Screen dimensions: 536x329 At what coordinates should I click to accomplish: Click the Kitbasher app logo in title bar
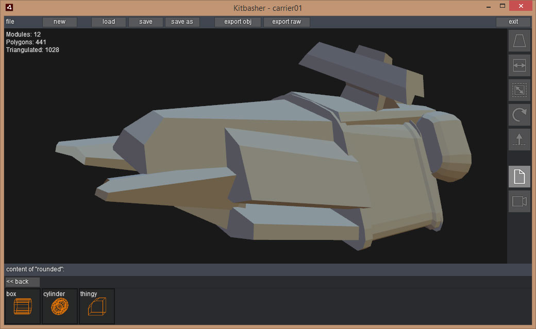coord(9,8)
